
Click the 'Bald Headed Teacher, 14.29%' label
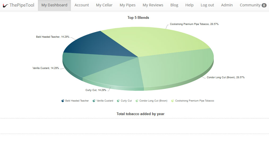click(53, 37)
